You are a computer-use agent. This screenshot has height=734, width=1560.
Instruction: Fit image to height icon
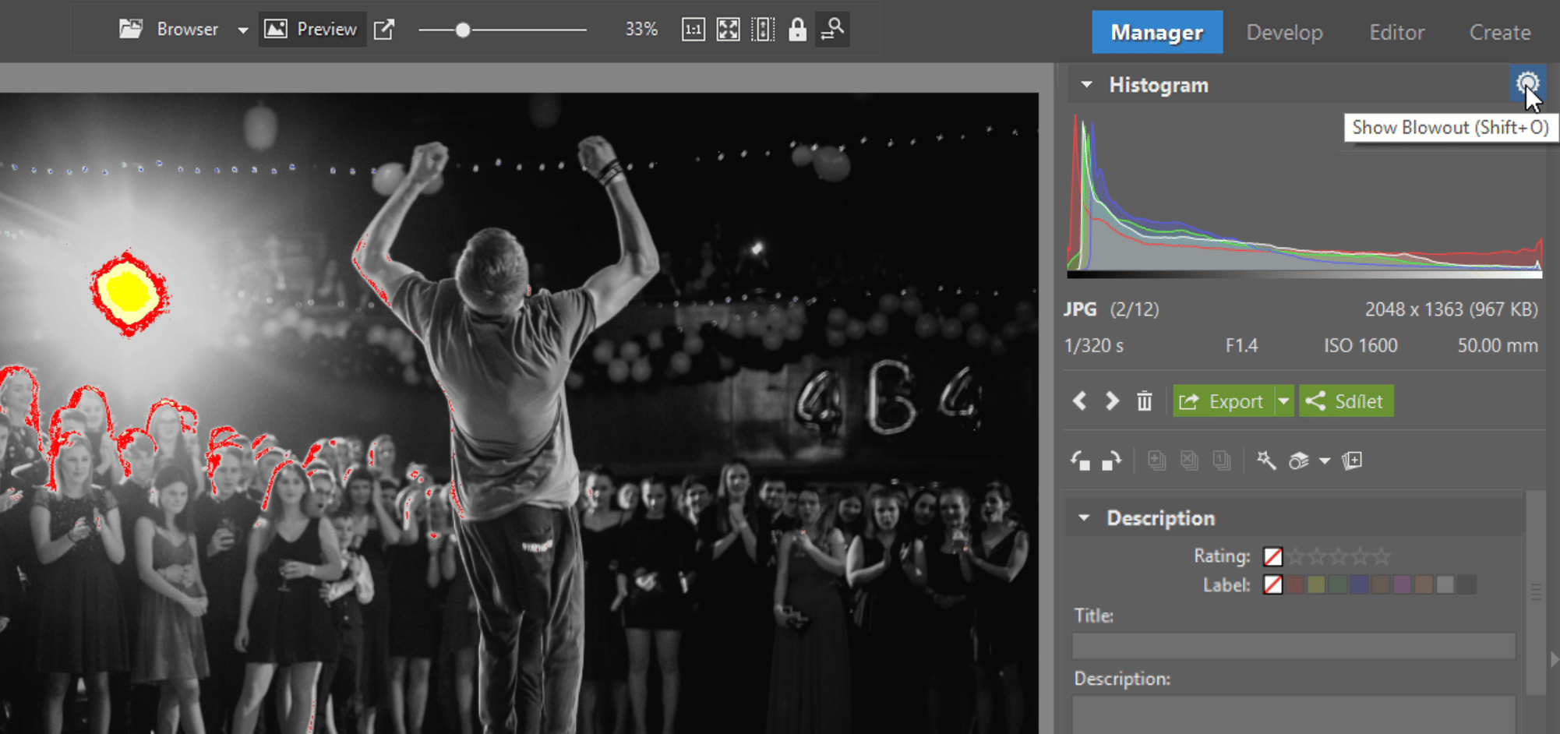(762, 30)
